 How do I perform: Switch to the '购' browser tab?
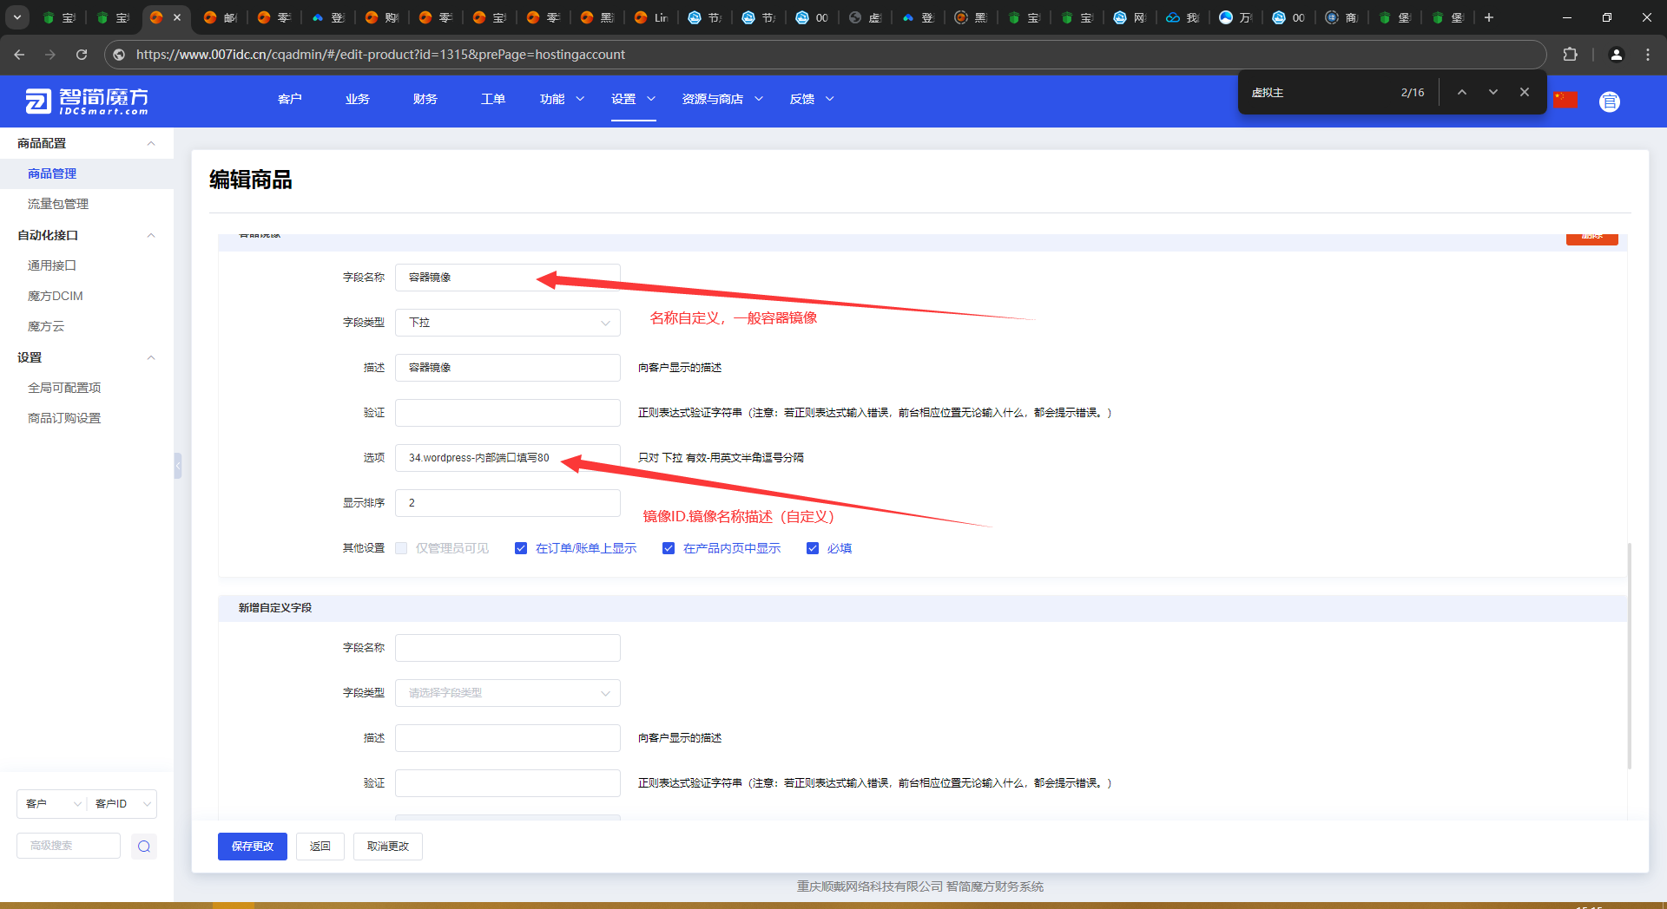(x=382, y=17)
